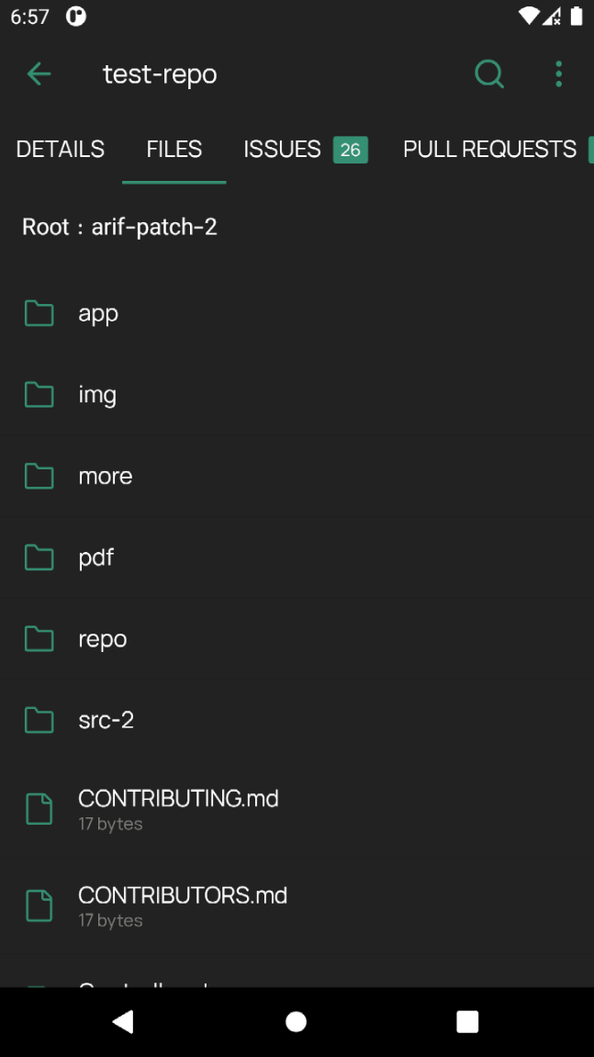Screen dimensions: 594x1057
Task: Open the src-2 folder
Action: 106,720
